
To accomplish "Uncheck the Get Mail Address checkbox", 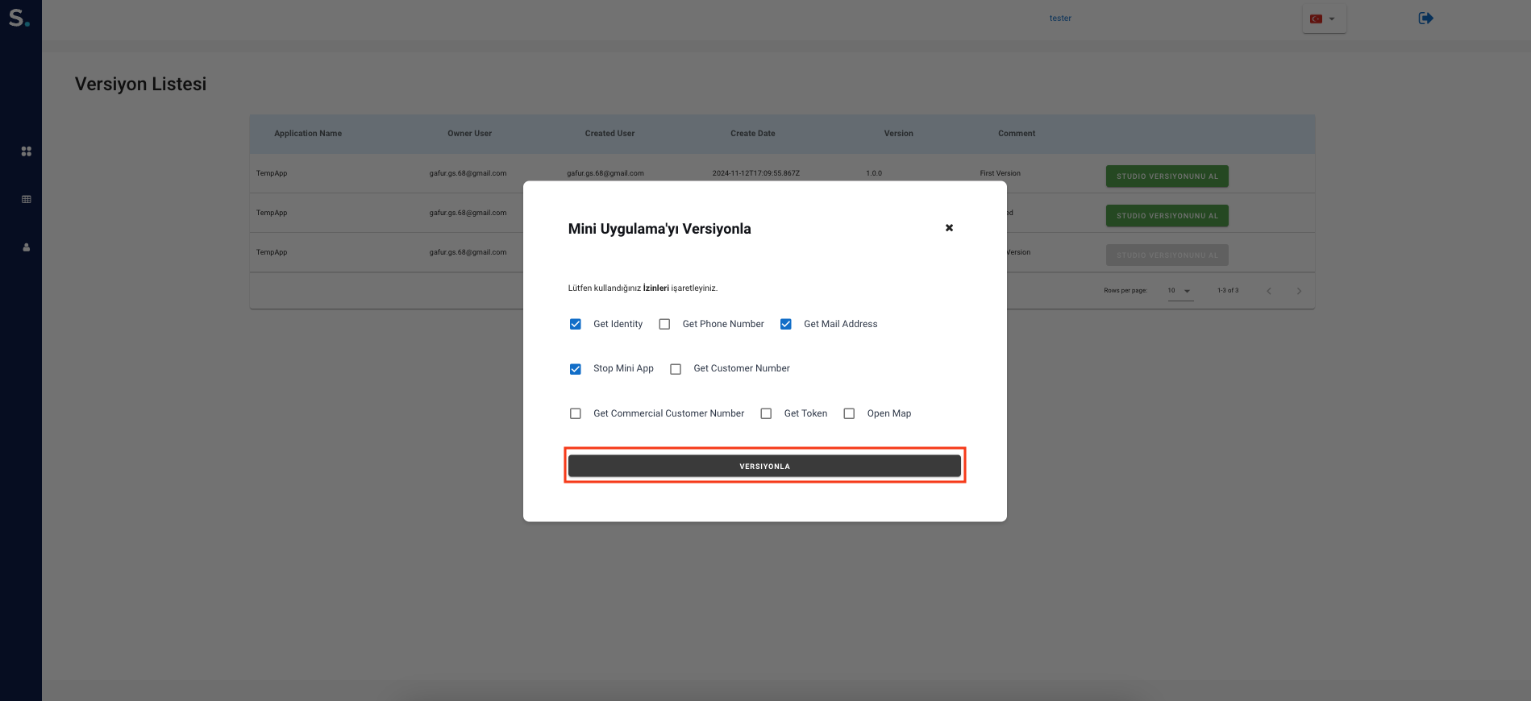I will point(786,324).
